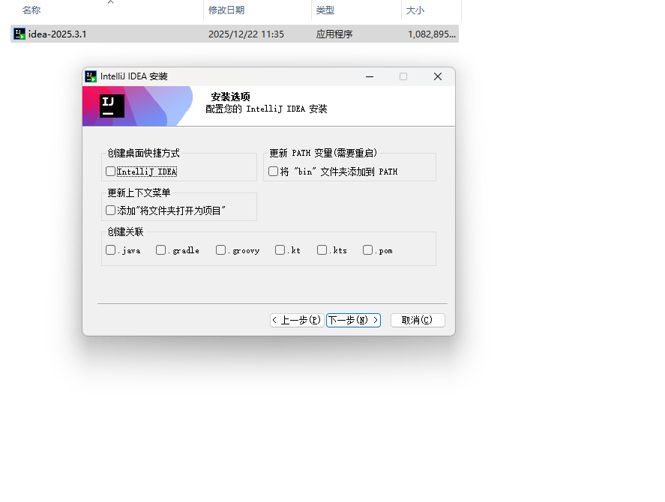
Task: Click the date 2025/12/22 11:35 cell
Action: pyautogui.click(x=246, y=34)
